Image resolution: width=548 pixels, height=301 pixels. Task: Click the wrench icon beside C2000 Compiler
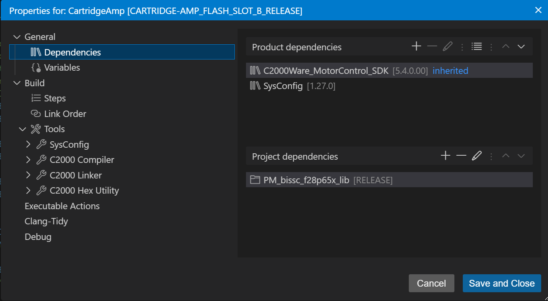click(41, 160)
